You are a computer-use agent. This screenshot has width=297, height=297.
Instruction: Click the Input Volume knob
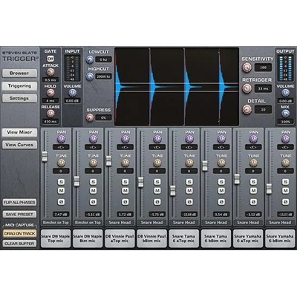click(72, 93)
